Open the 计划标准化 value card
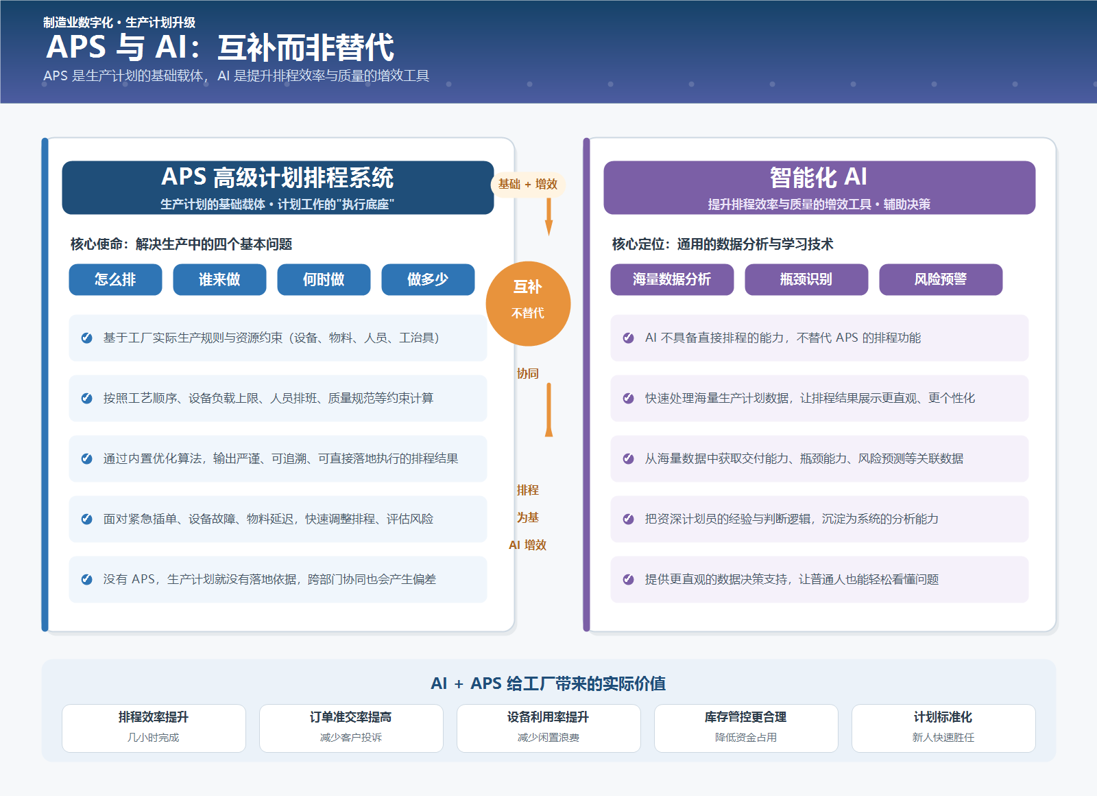This screenshot has width=1097, height=796. [943, 728]
